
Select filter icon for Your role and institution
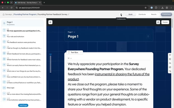(x=4, y=36)
